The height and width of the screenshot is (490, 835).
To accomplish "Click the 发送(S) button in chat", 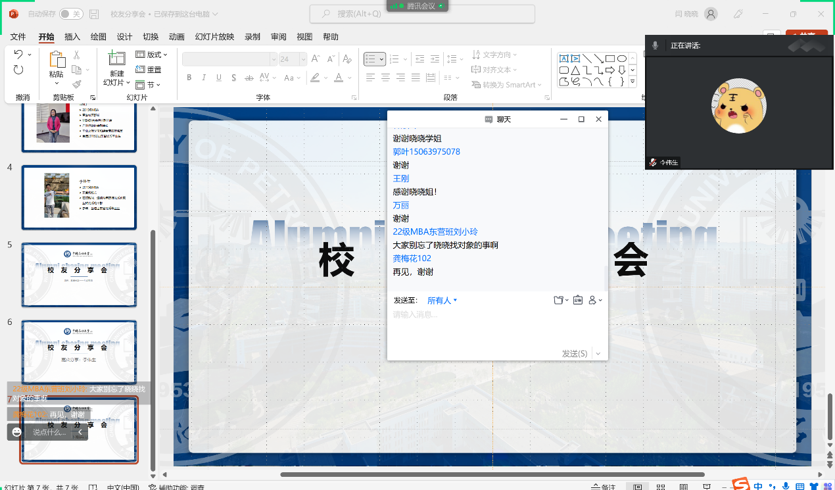I will tap(574, 354).
